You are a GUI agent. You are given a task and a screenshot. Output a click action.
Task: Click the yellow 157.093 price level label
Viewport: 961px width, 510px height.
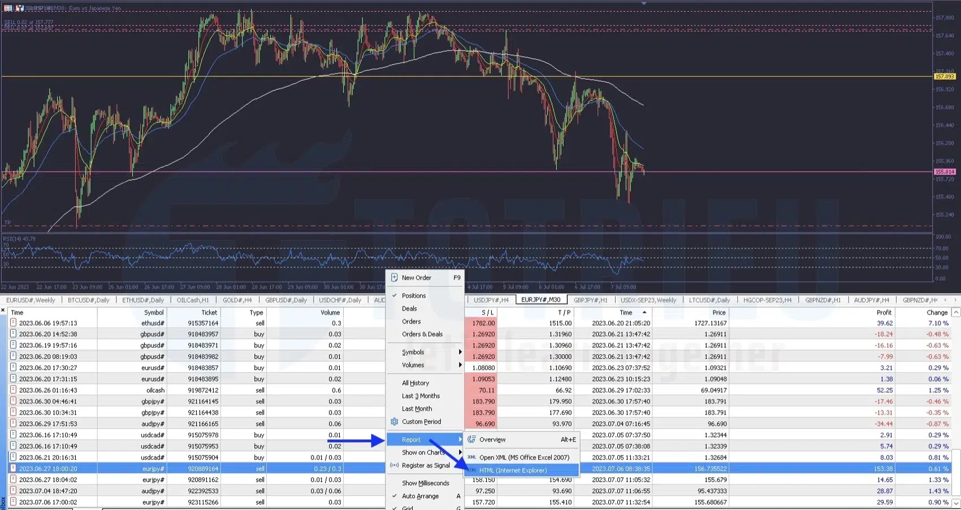coord(944,76)
